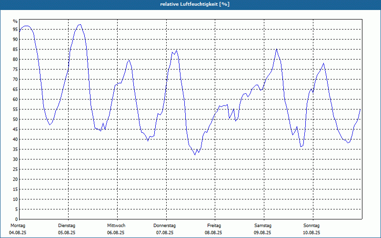The width and height of the screenshot is (381, 238).
Task: Click the y-axis value '30'
Action: [x=15, y=159]
